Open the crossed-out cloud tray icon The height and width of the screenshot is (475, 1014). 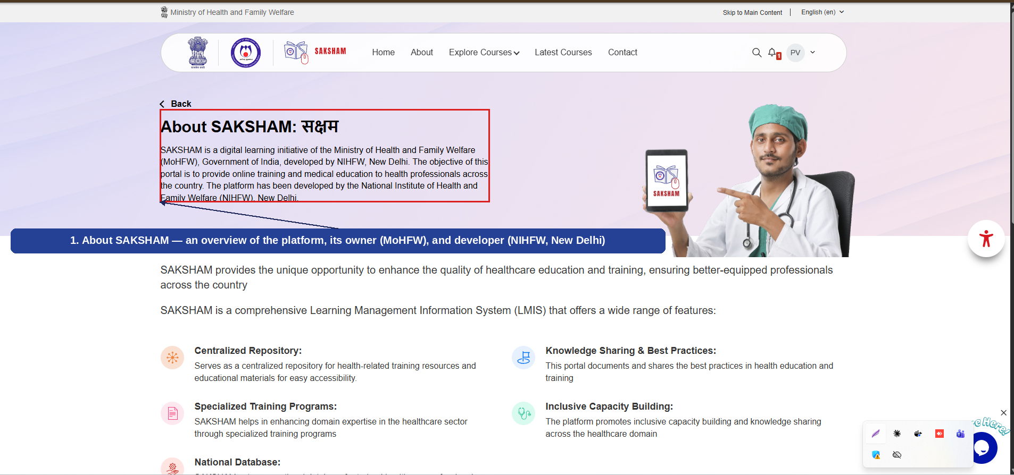pos(897,455)
